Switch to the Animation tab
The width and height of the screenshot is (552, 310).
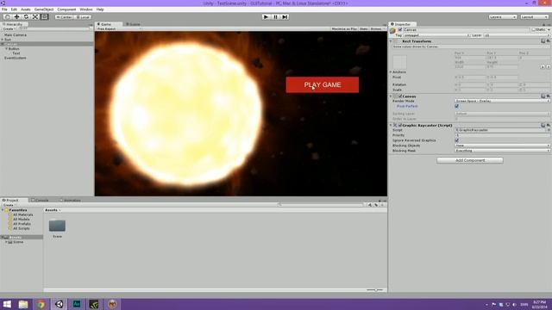pyautogui.click(x=72, y=201)
